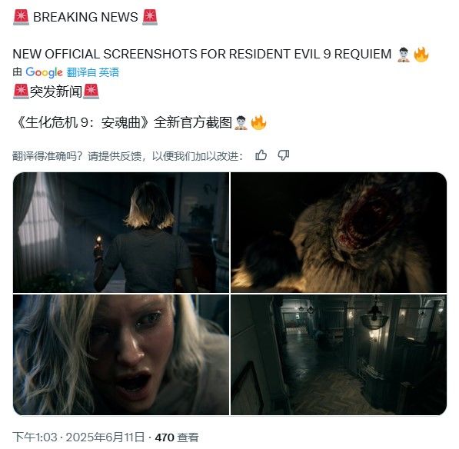Click the zombie emoji in Chinese translation
Screen dimensions: 459x449
pyautogui.click(x=241, y=122)
